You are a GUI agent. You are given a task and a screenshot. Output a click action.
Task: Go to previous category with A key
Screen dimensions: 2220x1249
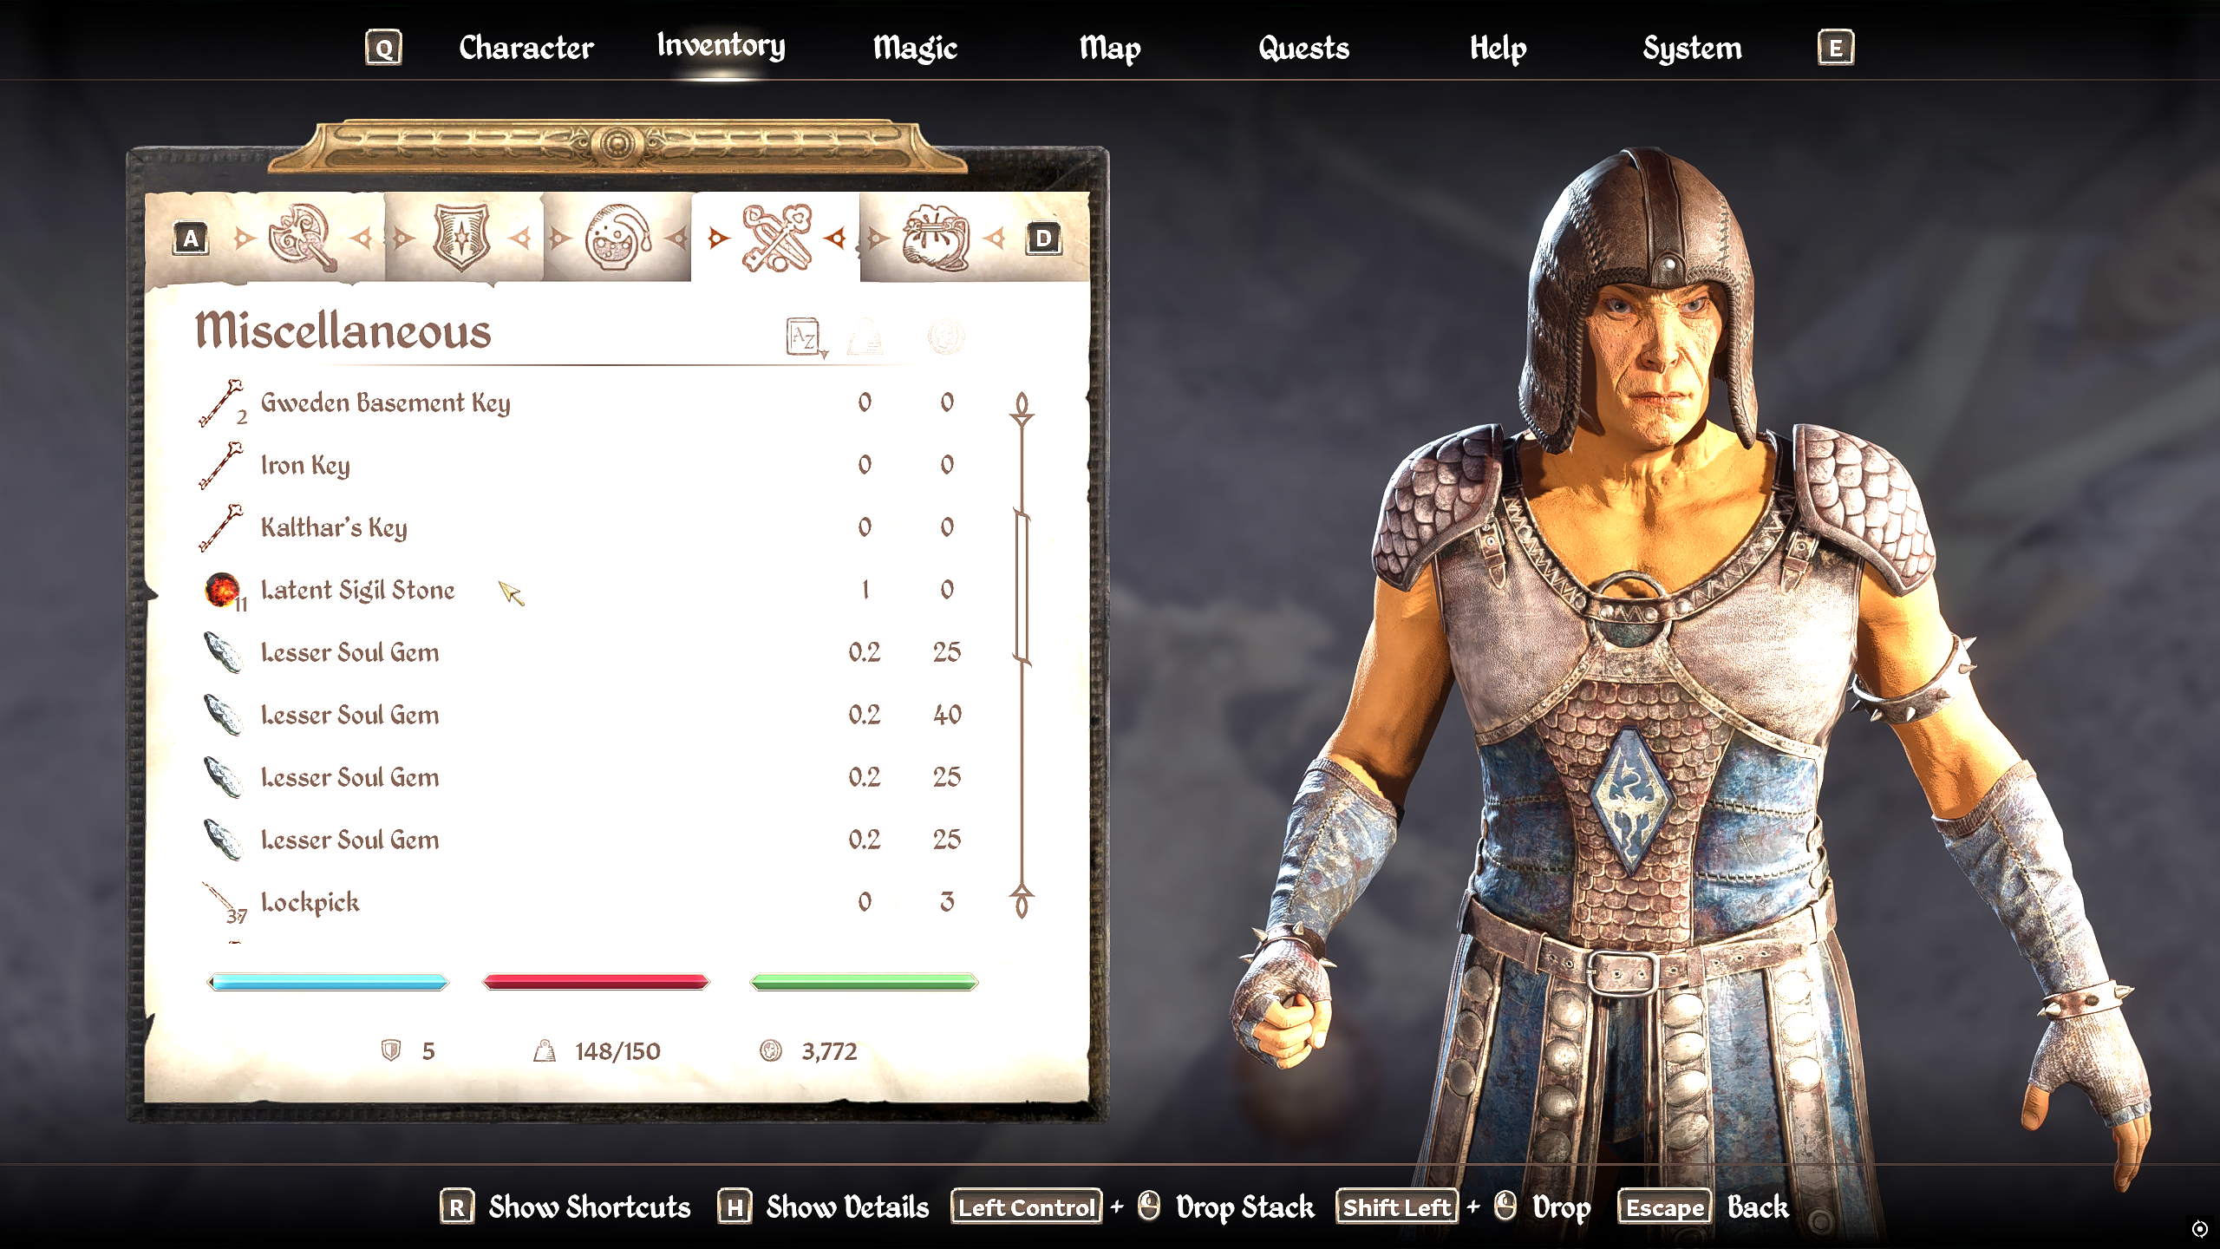pyautogui.click(x=191, y=239)
